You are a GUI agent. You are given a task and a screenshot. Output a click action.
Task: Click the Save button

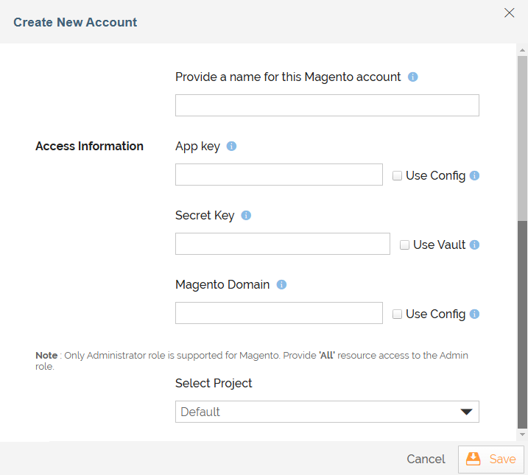click(x=491, y=460)
